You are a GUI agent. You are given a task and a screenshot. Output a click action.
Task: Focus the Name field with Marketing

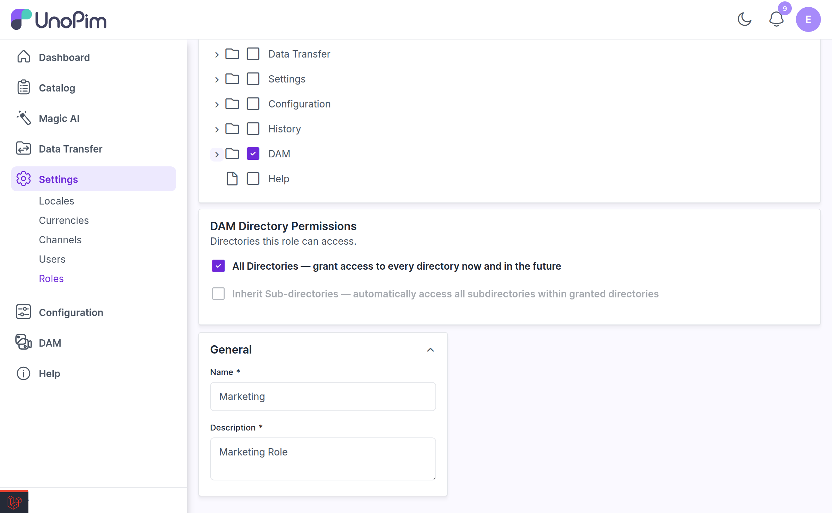coord(323,397)
